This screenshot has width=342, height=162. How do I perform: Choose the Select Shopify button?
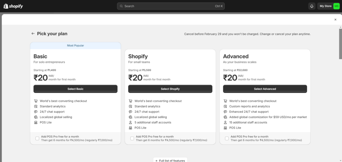[170, 89]
